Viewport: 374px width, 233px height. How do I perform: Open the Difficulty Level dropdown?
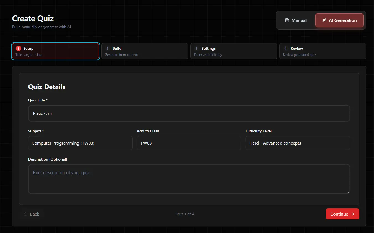[x=298, y=143]
